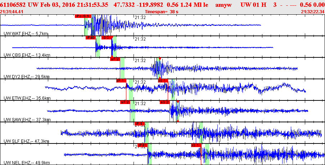Click the red amplitude triangle atop DY2 waveform
325x165 pixels.
tap(159, 59)
